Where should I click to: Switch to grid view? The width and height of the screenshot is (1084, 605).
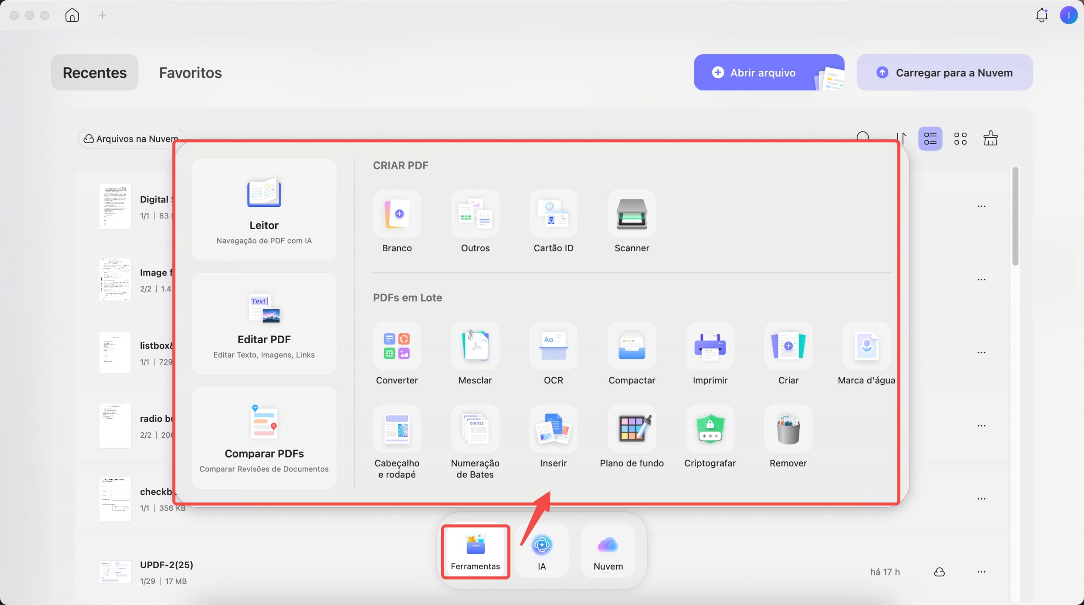pyautogui.click(x=960, y=139)
